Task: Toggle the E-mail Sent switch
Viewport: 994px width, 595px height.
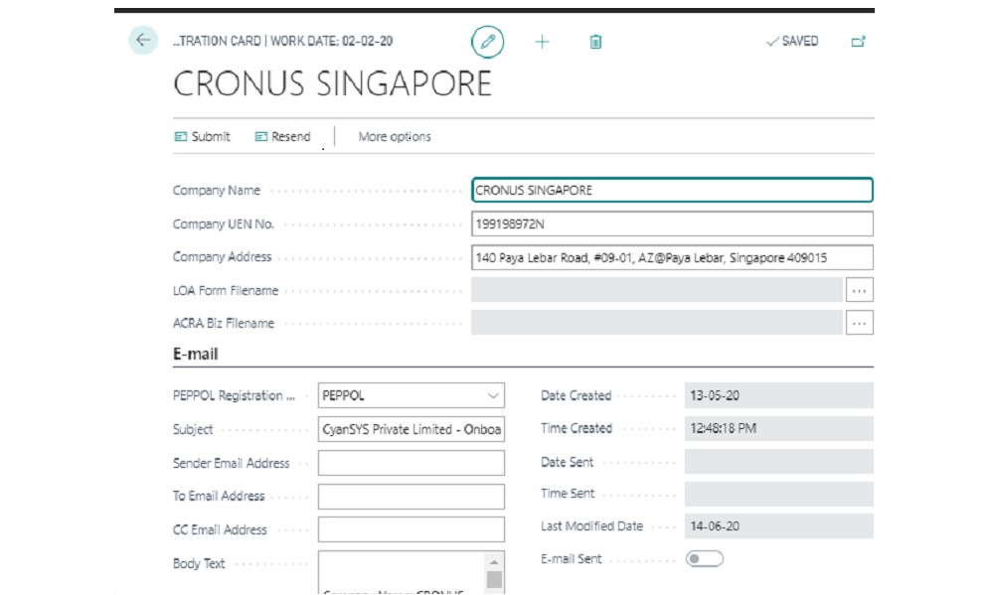Action: pyautogui.click(x=705, y=559)
